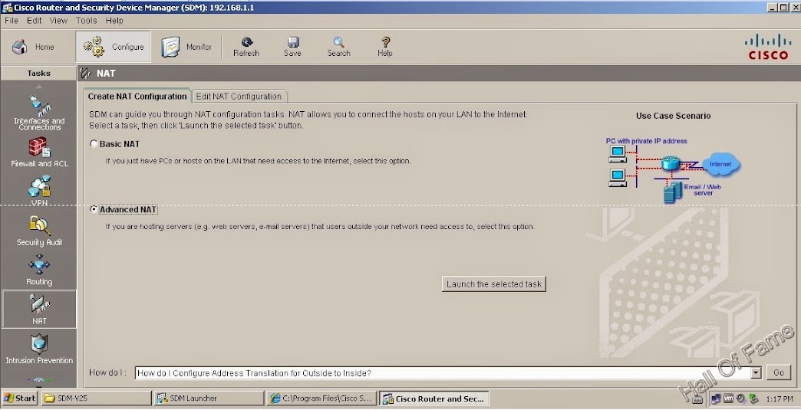Open the Search tool
The image size is (801, 410).
tap(338, 47)
